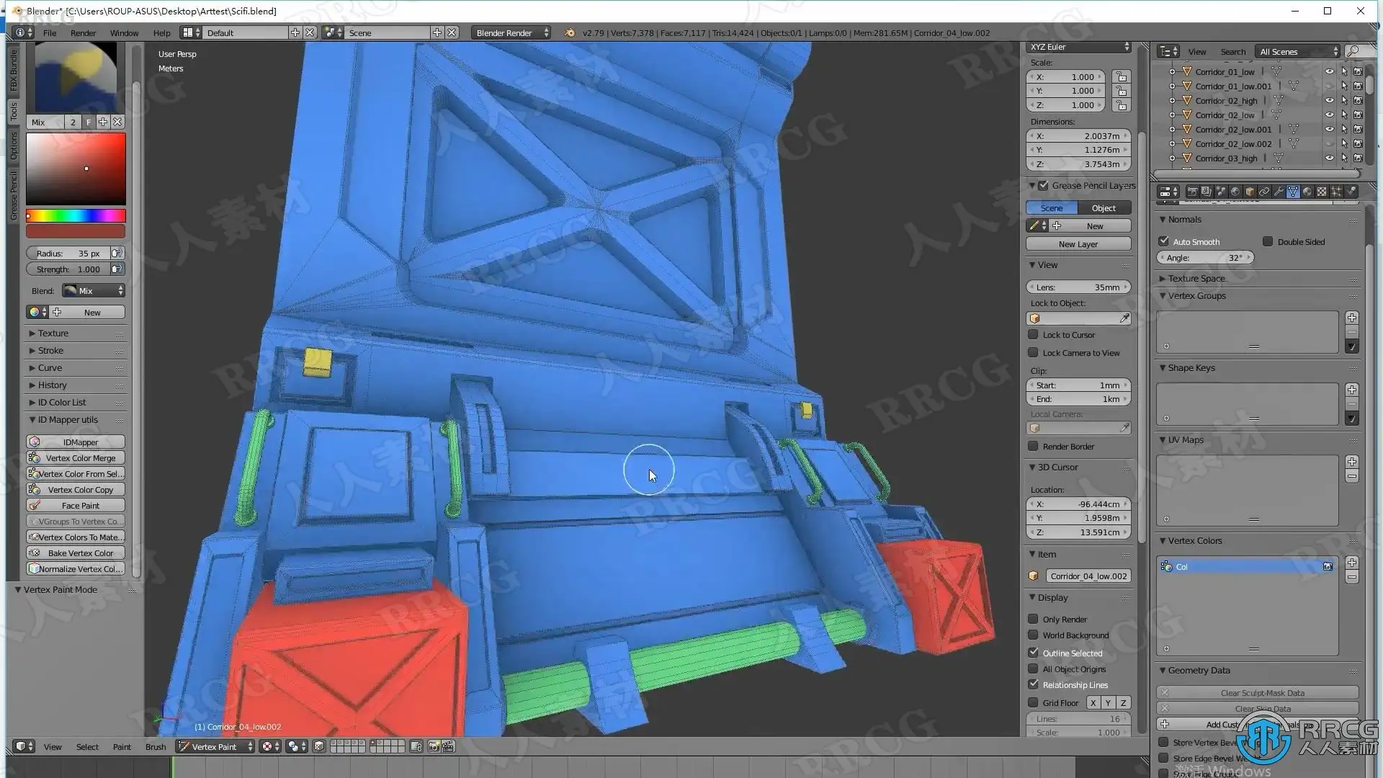Open the Render properties camera tab

[x=1193, y=192]
